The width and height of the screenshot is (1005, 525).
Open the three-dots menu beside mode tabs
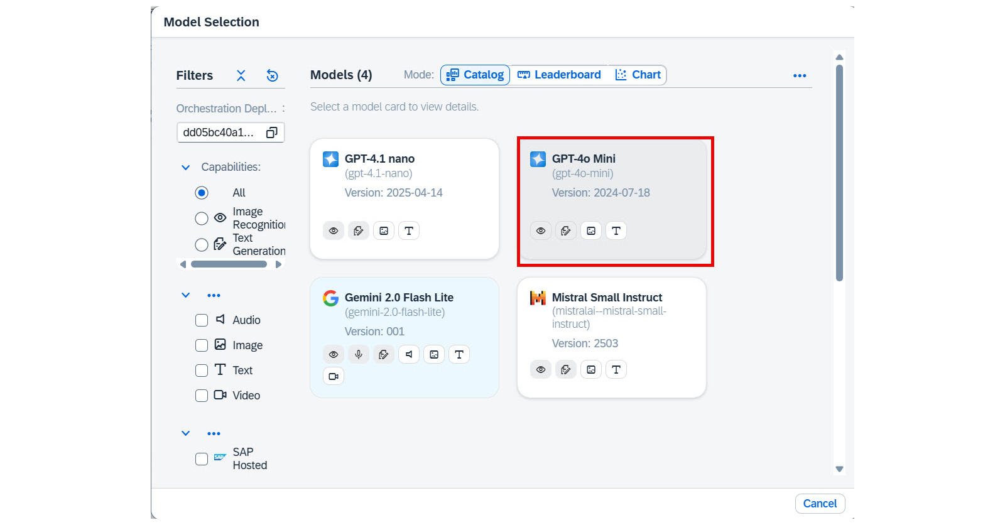[800, 75]
